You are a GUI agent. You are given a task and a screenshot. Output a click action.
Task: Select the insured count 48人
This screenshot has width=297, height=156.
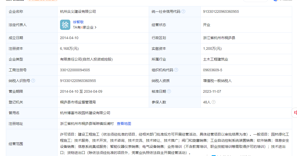(x=207, y=102)
